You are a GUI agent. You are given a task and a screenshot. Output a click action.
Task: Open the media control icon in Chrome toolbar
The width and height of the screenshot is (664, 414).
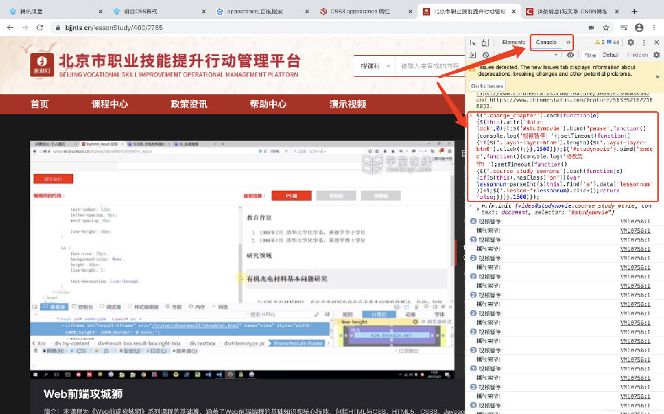pos(623,27)
